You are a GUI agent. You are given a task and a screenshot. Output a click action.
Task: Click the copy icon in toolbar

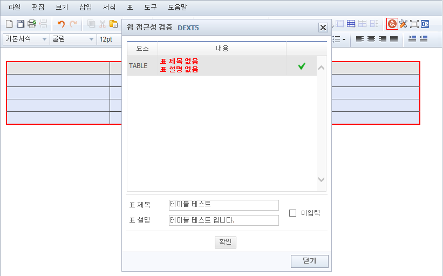(91, 24)
